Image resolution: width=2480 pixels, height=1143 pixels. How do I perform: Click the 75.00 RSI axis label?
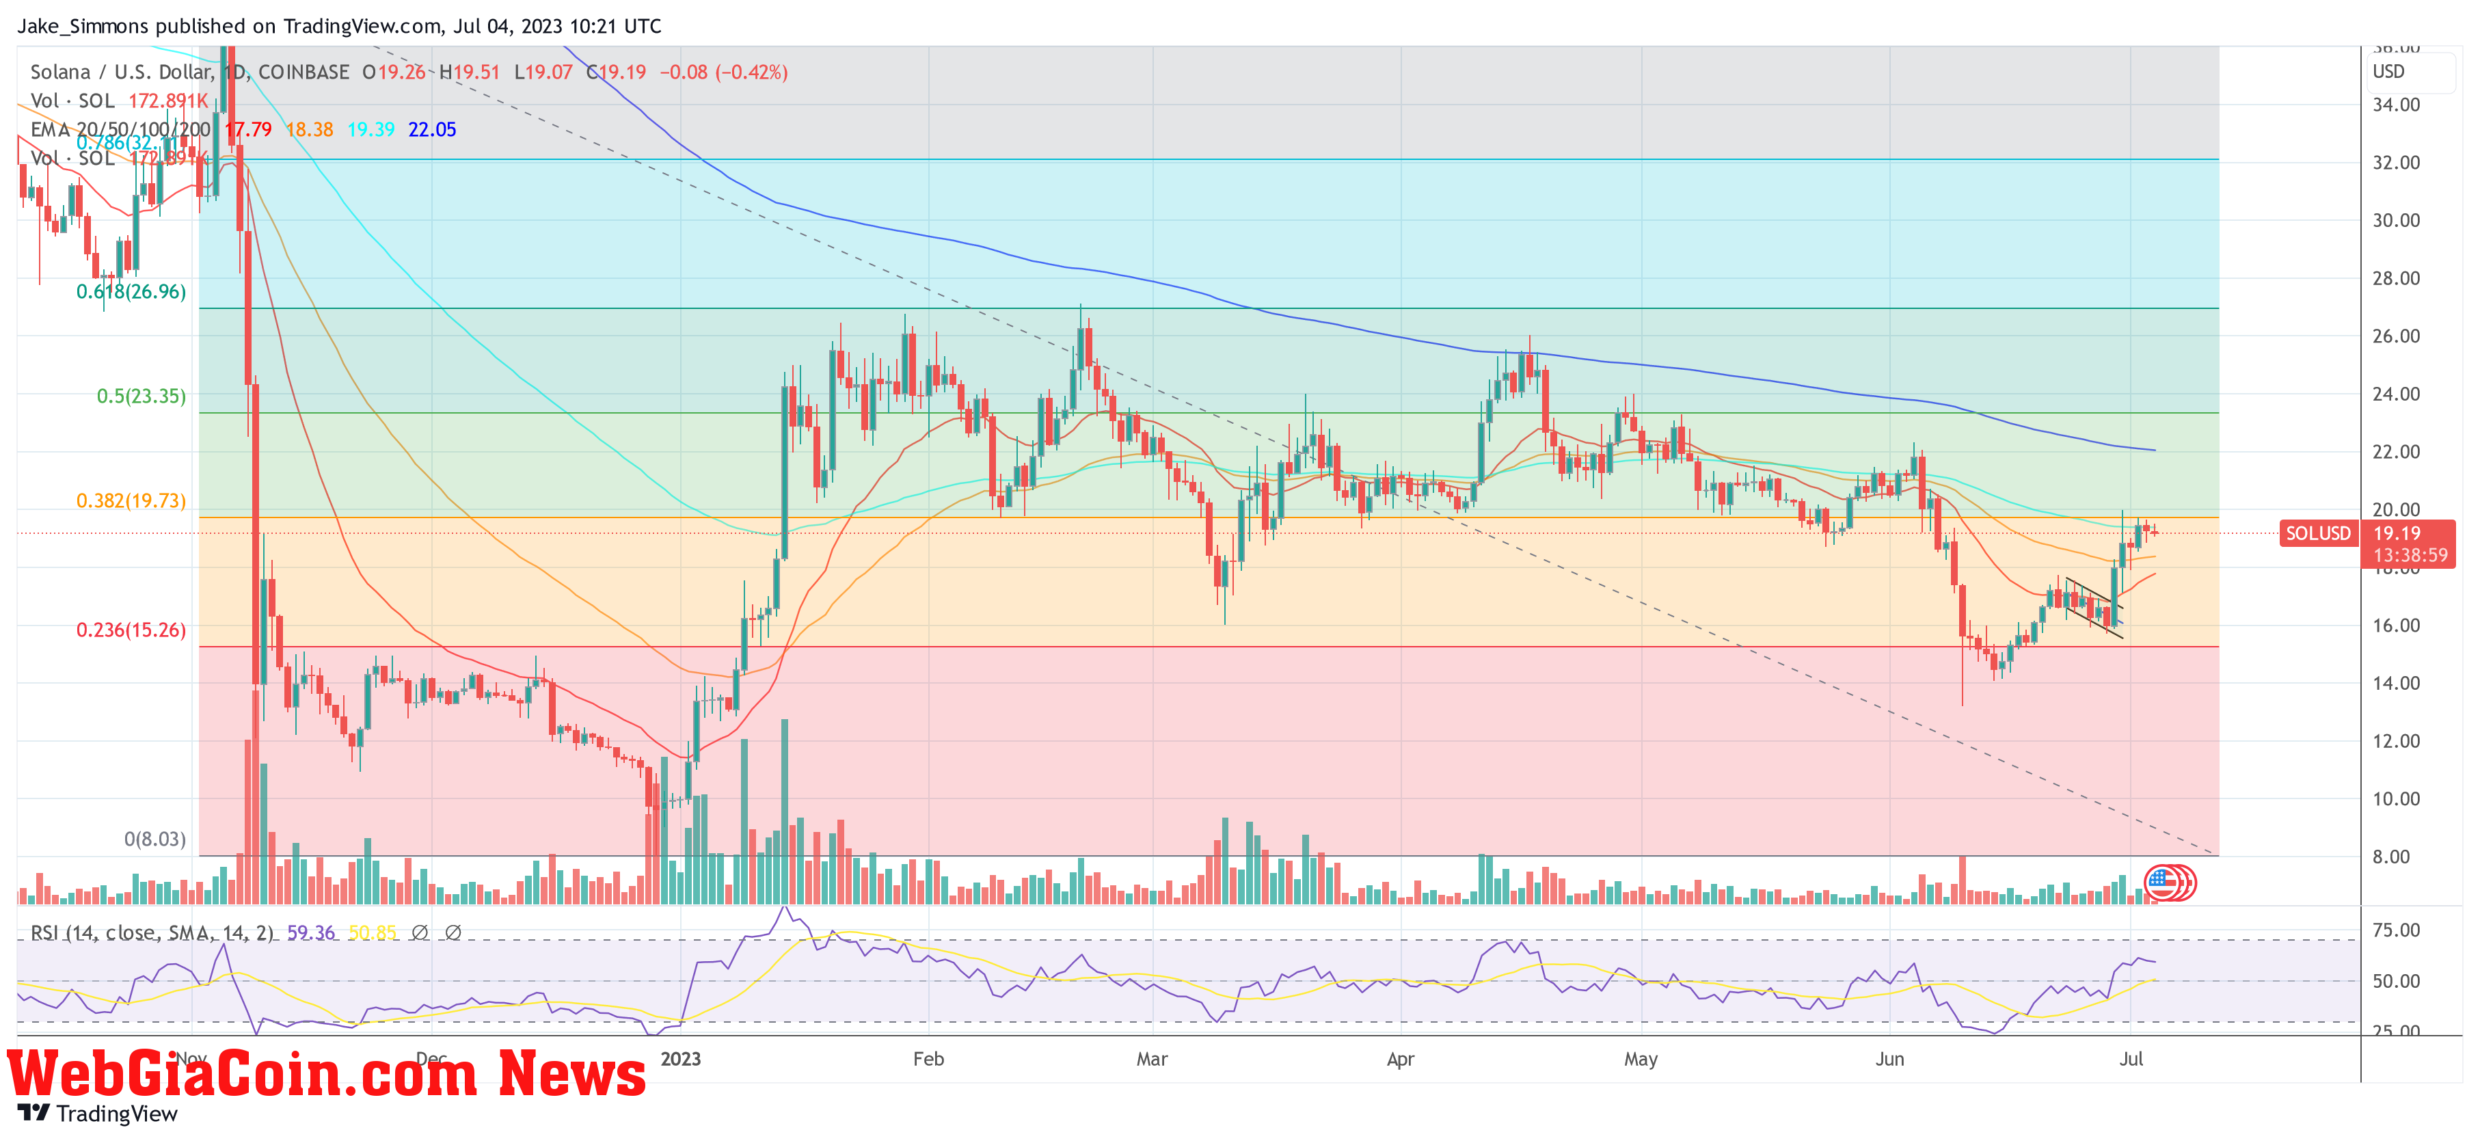click(x=2396, y=929)
